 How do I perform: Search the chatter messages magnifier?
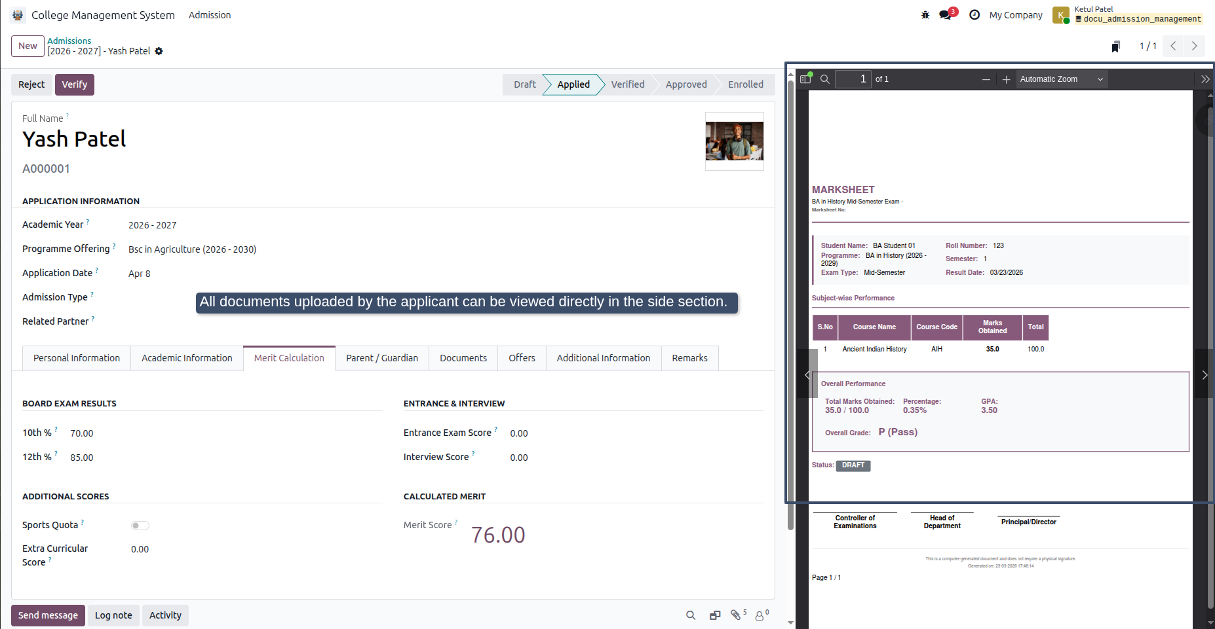click(691, 615)
